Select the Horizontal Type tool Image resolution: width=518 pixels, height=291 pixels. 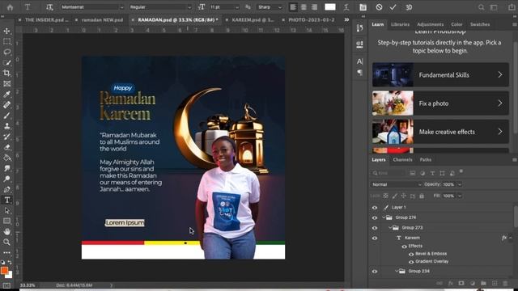6,200
